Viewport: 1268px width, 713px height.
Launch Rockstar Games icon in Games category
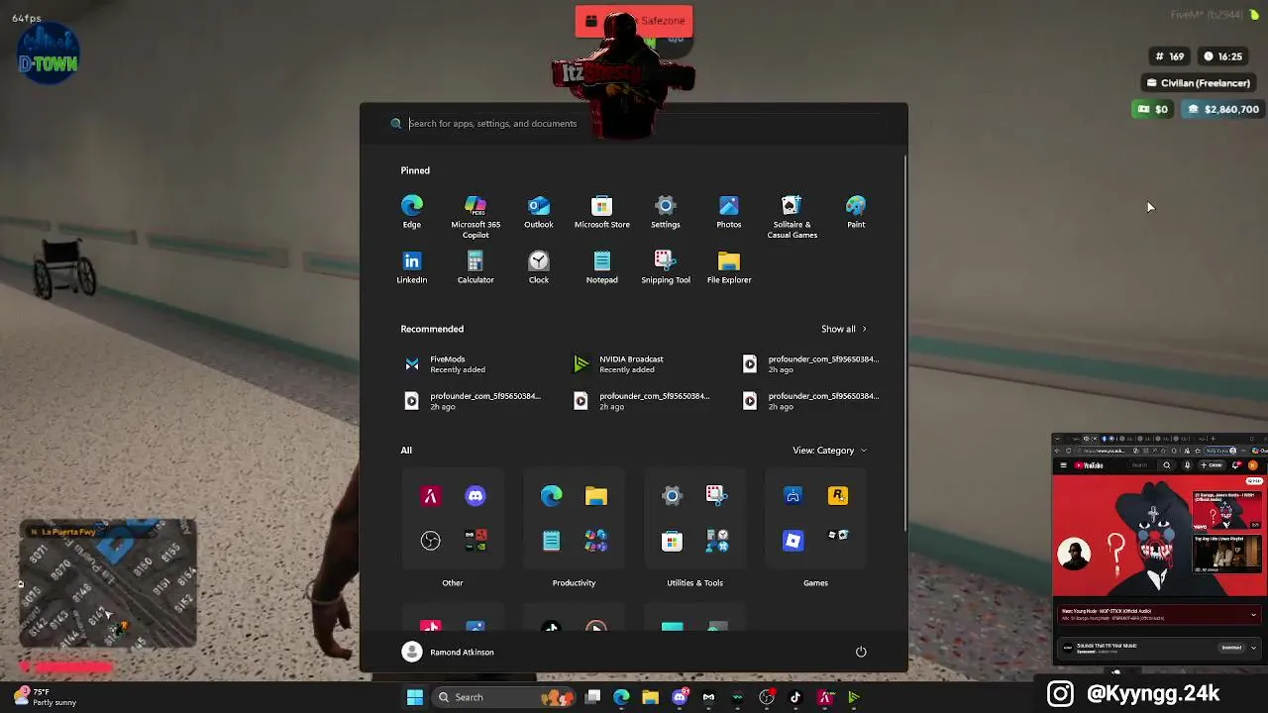838,495
